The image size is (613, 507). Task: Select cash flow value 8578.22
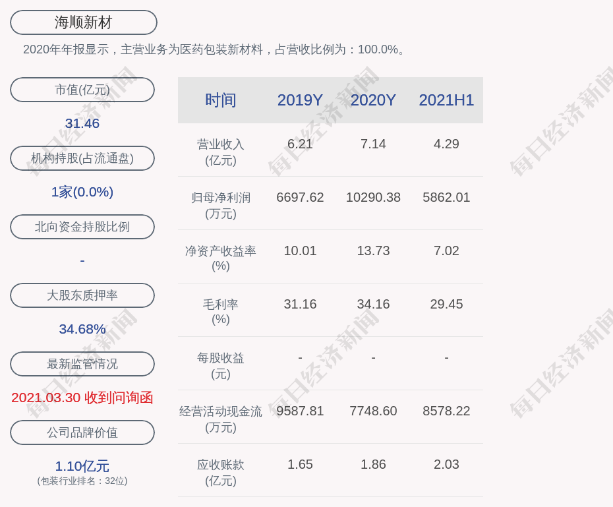446,411
